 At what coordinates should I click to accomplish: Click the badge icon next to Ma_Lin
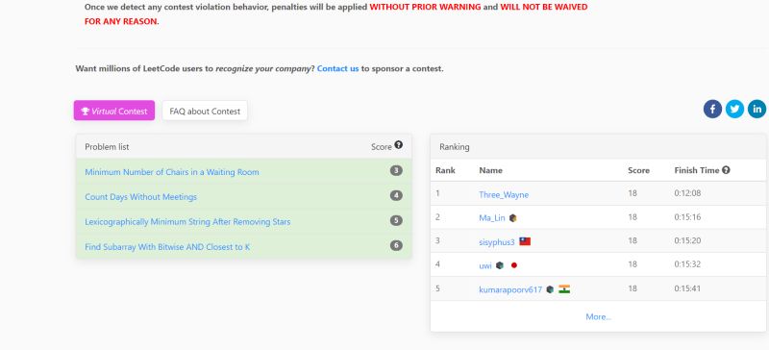click(513, 218)
